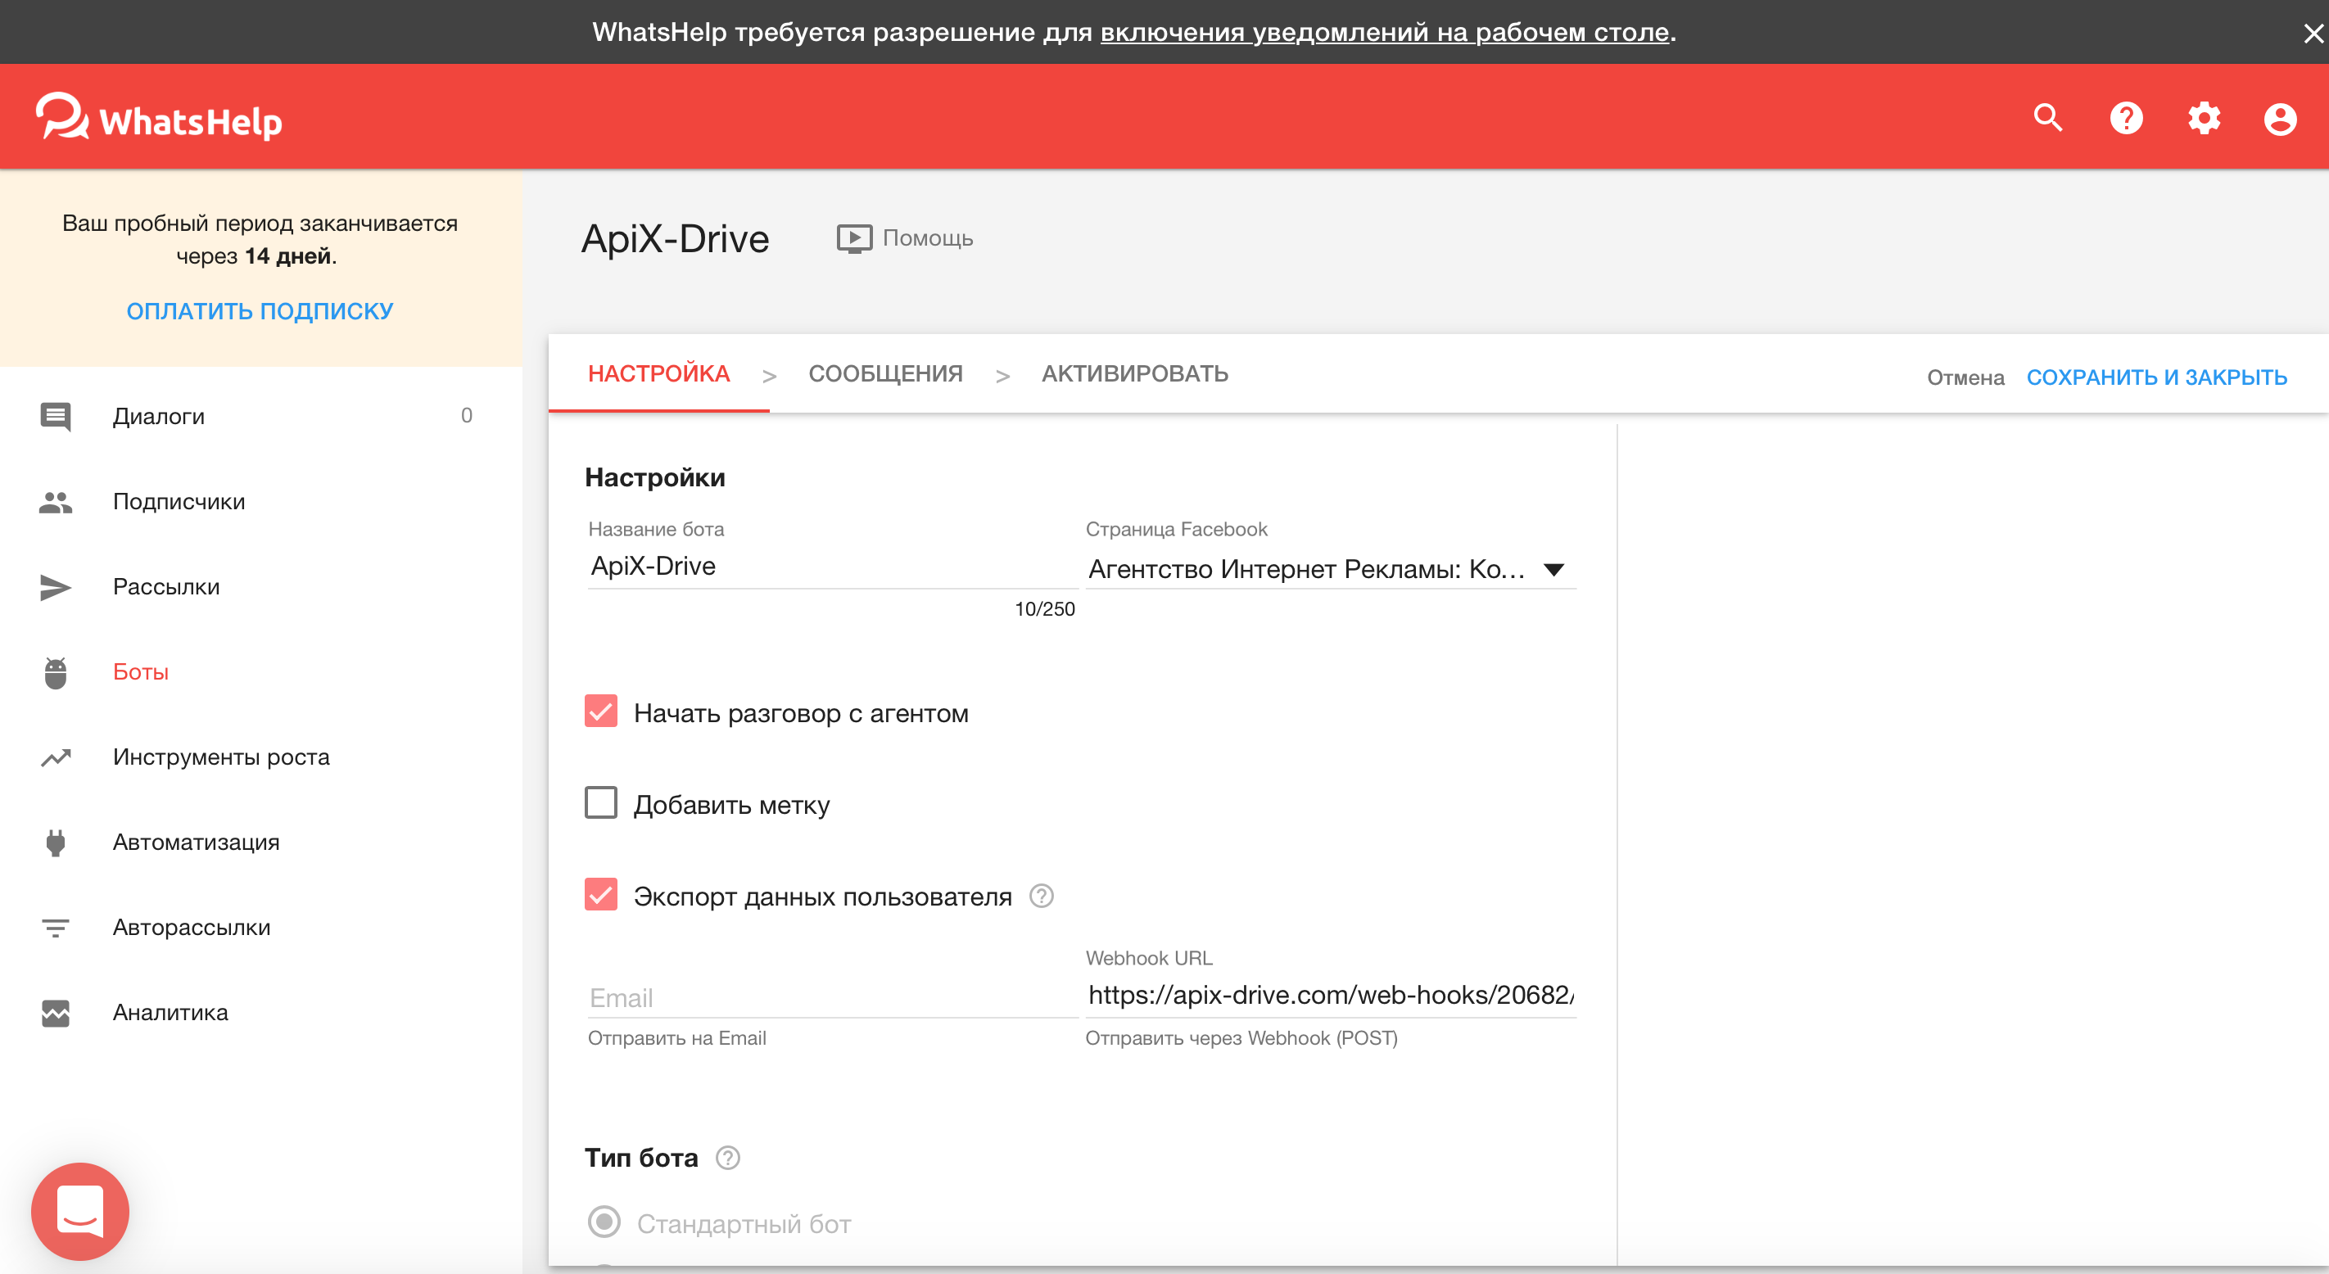Image resolution: width=2329 pixels, height=1274 pixels.
Task: Focus the Email input field
Action: click(x=832, y=997)
